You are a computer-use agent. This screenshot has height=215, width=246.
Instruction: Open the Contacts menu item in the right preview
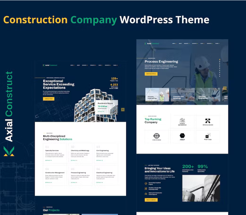209,44
